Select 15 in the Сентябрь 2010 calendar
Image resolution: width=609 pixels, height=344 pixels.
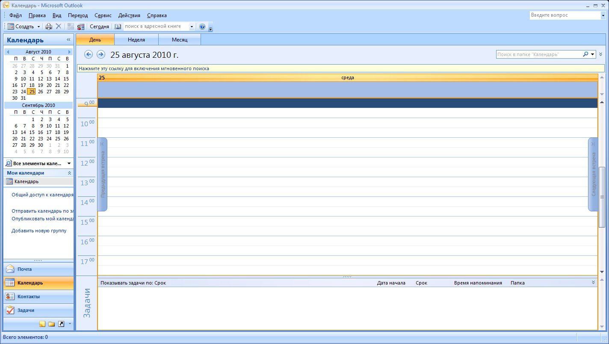pyautogui.click(x=32, y=132)
